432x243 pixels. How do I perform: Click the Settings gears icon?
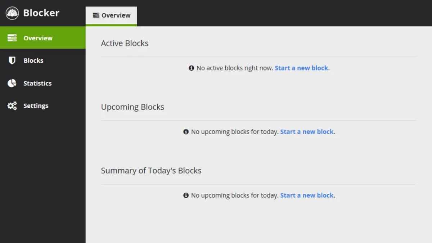point(12,106)
